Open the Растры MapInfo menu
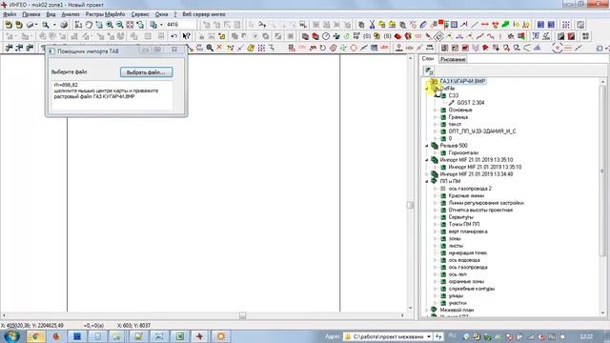Screen dimensions: 610x343 coord(105,14)
